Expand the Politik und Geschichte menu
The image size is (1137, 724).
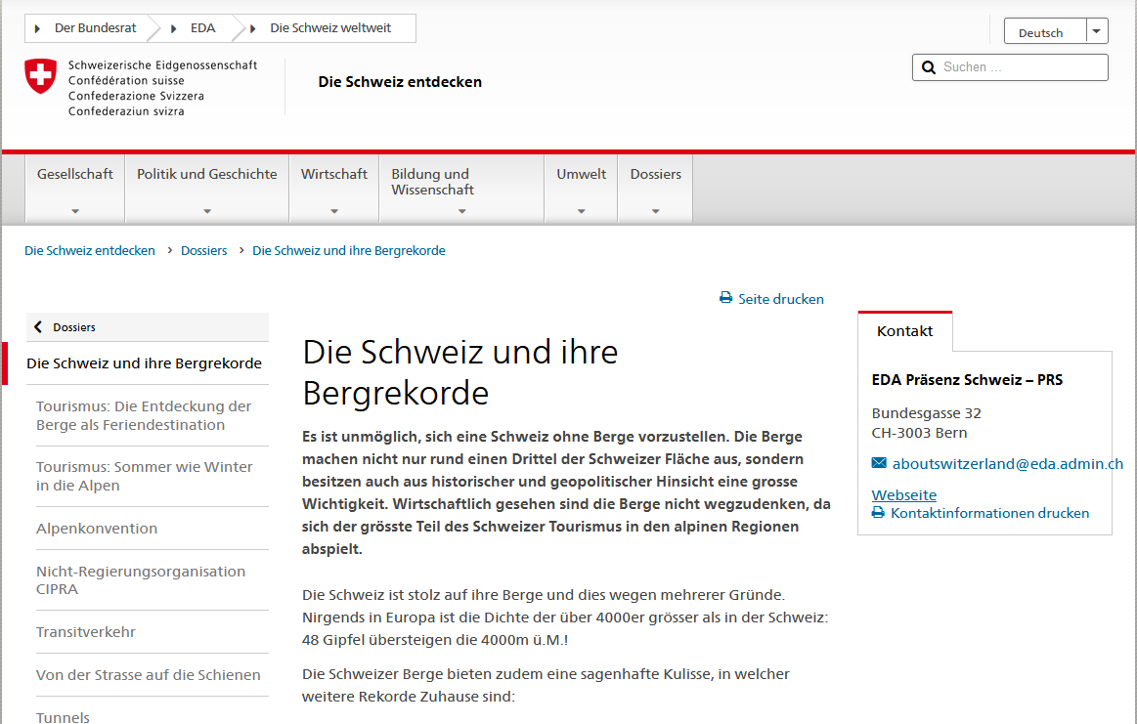(206, 189)
